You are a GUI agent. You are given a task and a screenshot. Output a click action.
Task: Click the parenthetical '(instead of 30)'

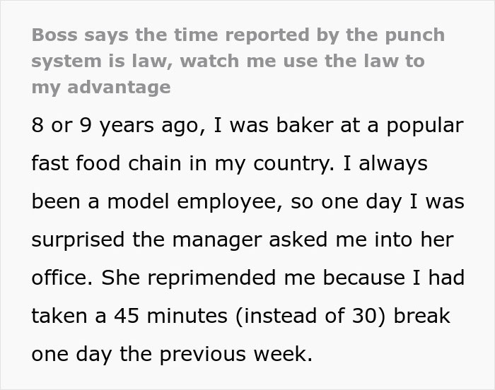(x=310, y=316)
